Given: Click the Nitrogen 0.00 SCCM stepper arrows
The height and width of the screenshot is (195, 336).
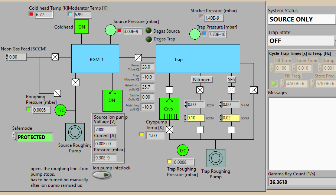Looking at the screenshot, I should click(185, 105).
